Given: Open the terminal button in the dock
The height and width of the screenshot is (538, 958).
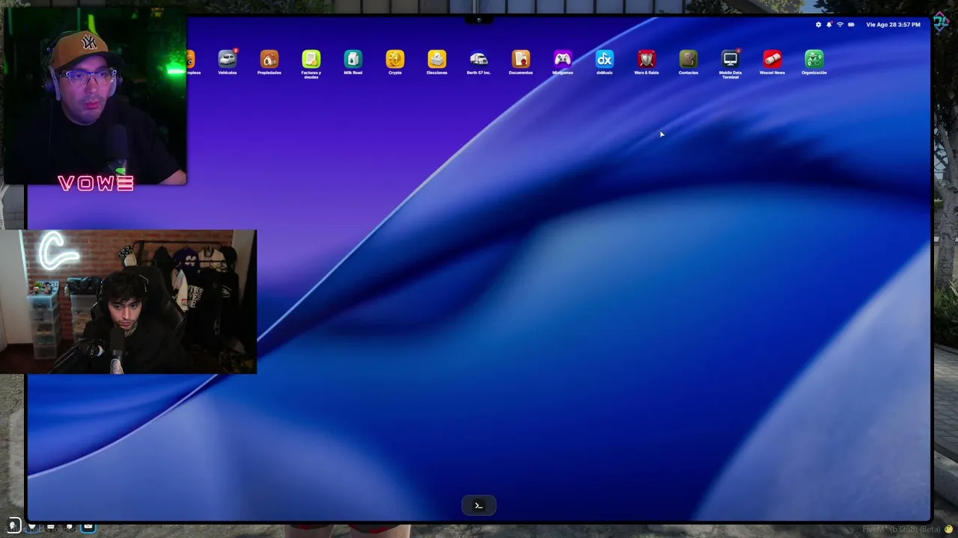Looking at the screenshot, I should (x=479, y=506).
